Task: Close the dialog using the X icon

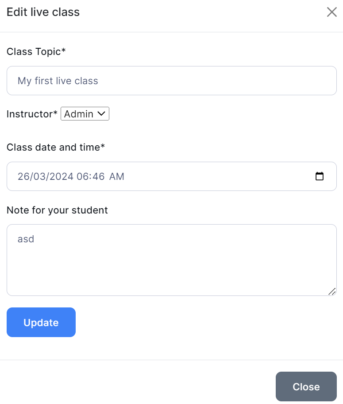Action: pyautogui.click(x=331, y=12)
